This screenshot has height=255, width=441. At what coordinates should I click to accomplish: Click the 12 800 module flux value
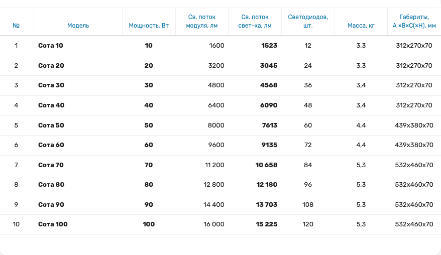click(214, 185)
